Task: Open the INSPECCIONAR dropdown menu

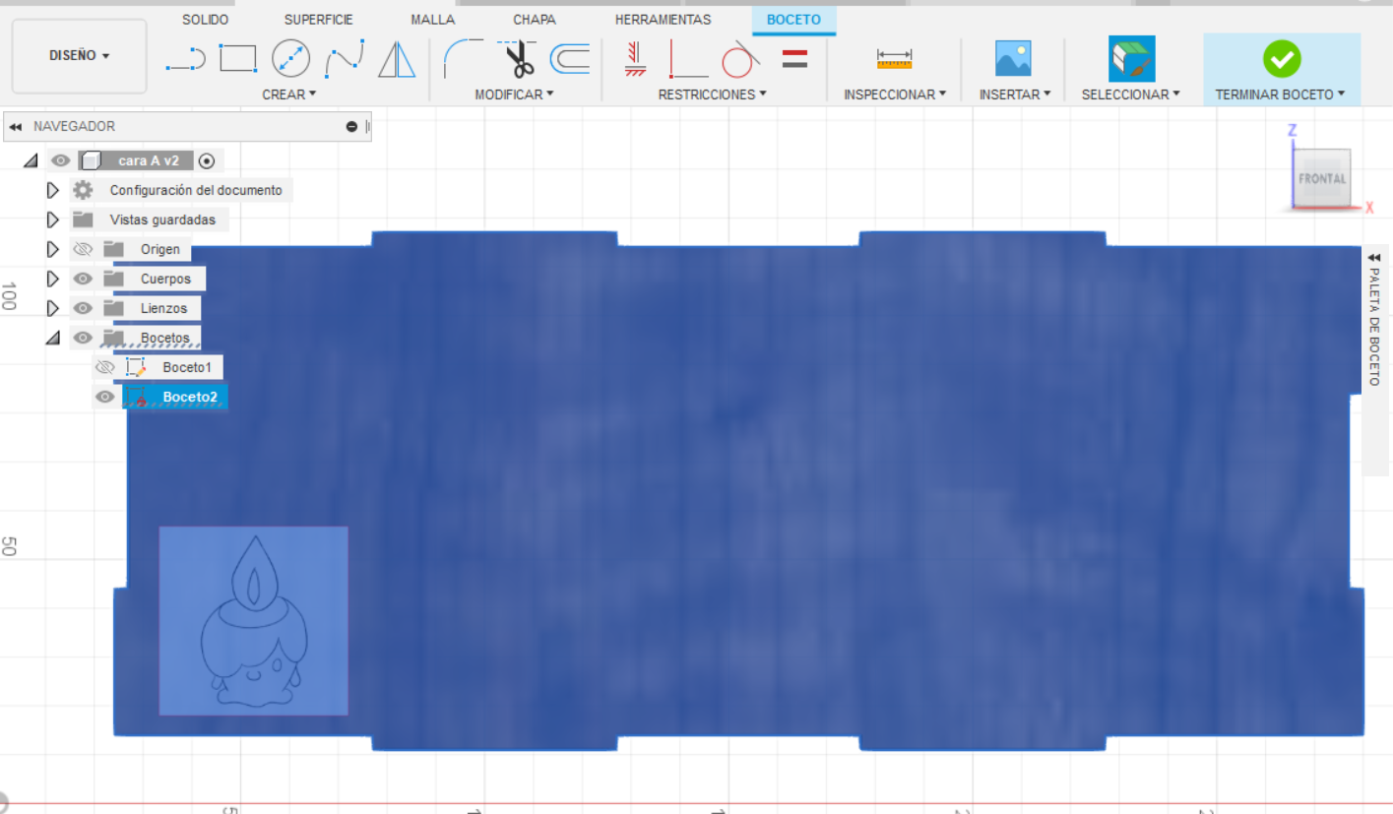Action: point(895,94)
